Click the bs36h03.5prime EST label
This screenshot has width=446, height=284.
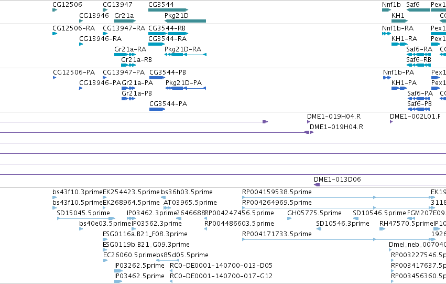pyautogui.click(x=187, y=192)
